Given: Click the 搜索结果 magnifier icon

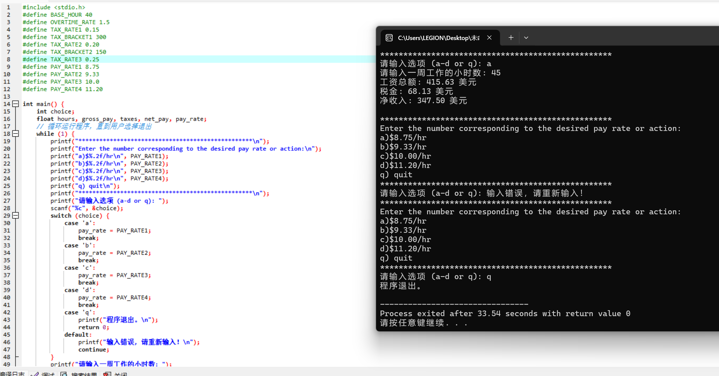Looking at the screenshot, I should 64,374.
